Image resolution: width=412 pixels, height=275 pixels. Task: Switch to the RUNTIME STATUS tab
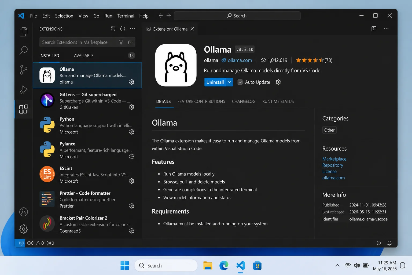click(278, 102)
